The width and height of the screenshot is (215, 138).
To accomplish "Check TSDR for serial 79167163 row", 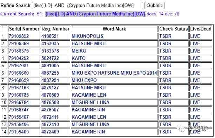I will 165,88.
